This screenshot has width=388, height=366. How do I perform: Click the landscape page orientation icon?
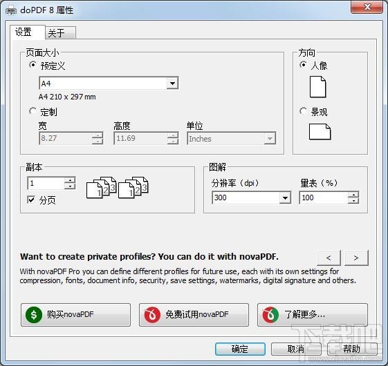(x=320, y=132)
